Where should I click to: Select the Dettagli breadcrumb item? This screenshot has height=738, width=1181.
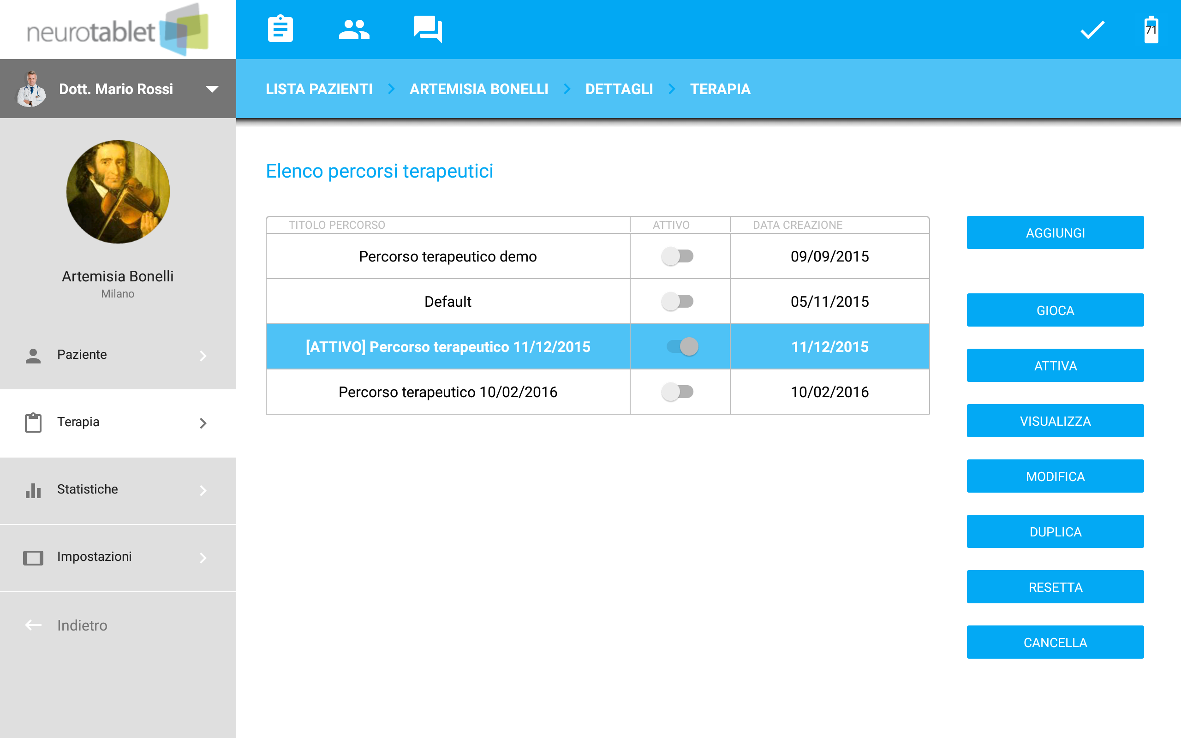click(x=619, y=89)
